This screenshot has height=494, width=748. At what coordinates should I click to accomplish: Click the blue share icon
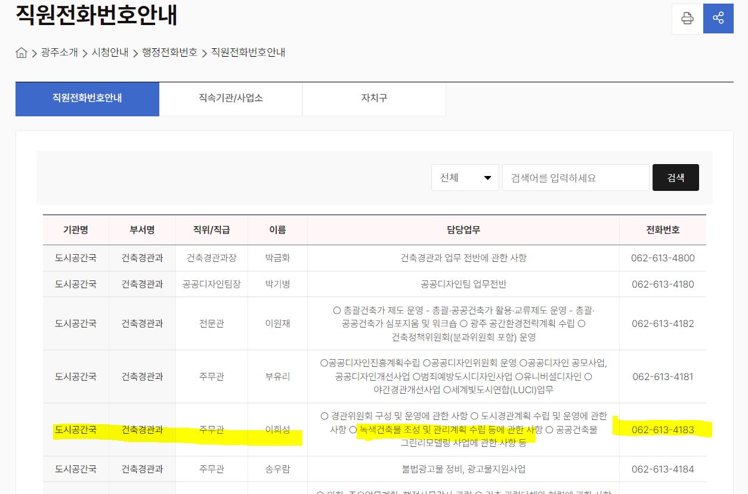pos(718,18)
